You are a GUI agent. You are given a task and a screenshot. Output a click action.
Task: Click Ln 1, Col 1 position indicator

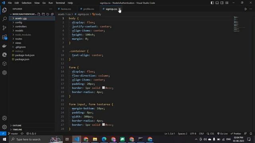click(170, 133)
